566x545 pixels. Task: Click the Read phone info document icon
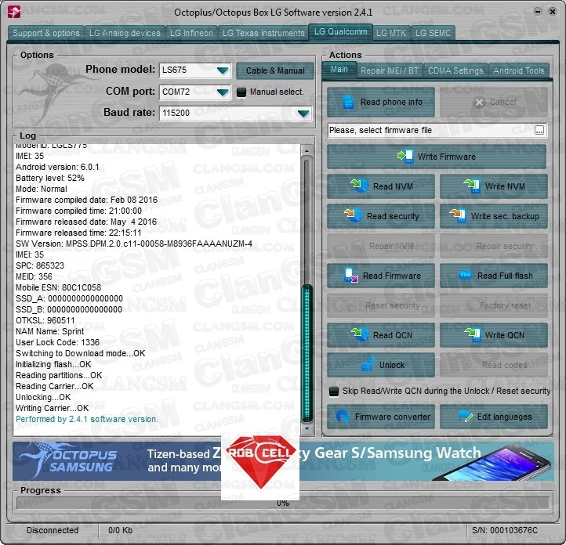[x=348, y=102]
